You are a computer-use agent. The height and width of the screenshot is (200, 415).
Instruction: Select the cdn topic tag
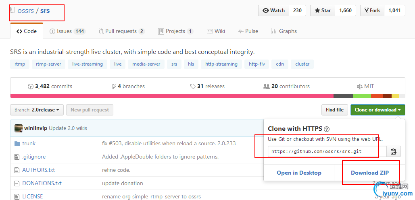[280, 64]
